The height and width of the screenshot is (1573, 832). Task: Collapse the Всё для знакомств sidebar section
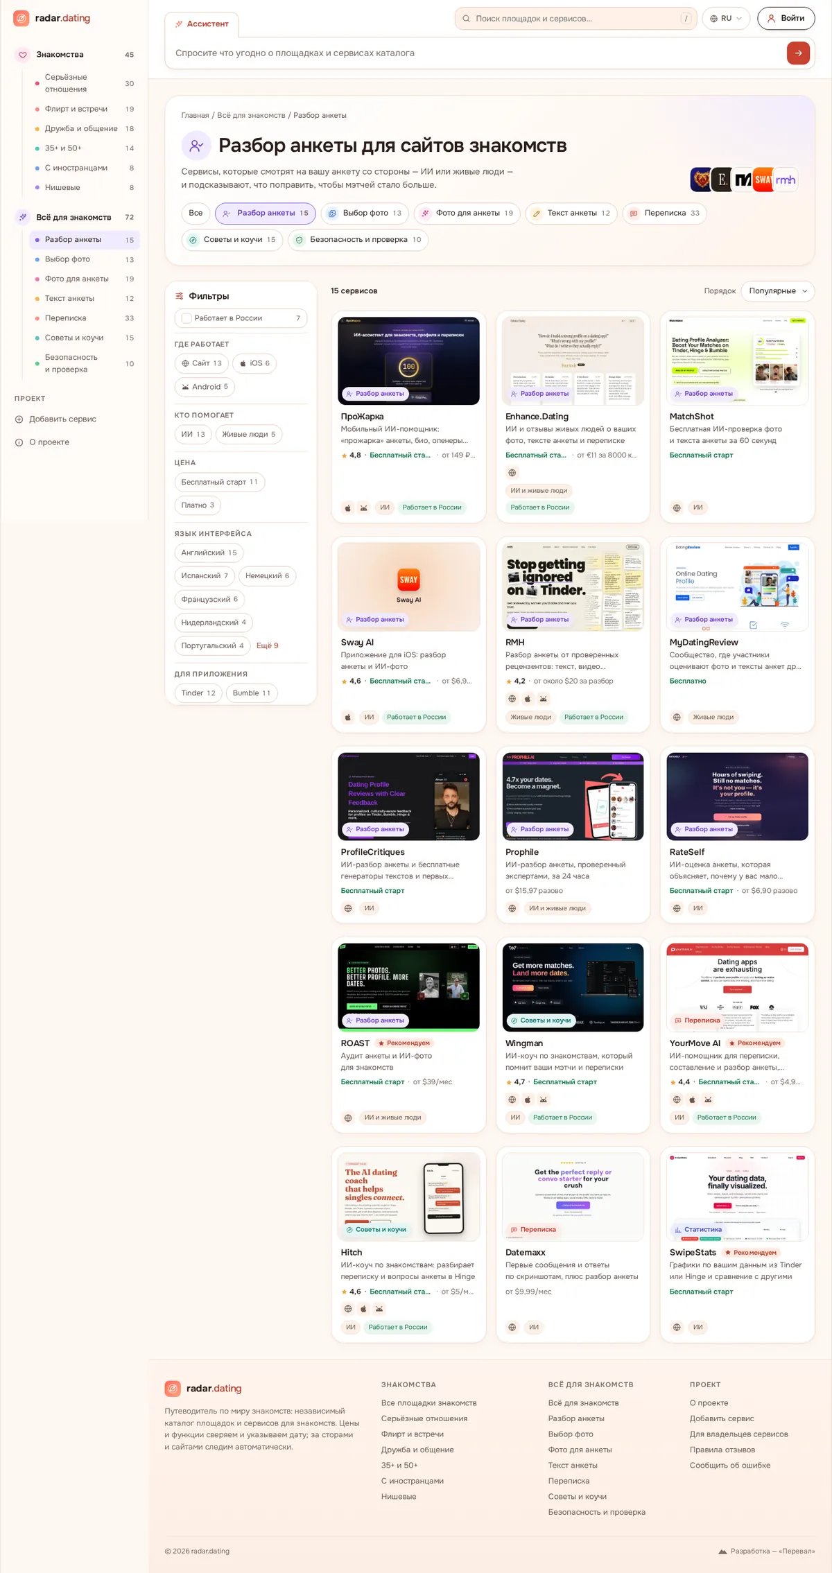[x=73, y=217]
